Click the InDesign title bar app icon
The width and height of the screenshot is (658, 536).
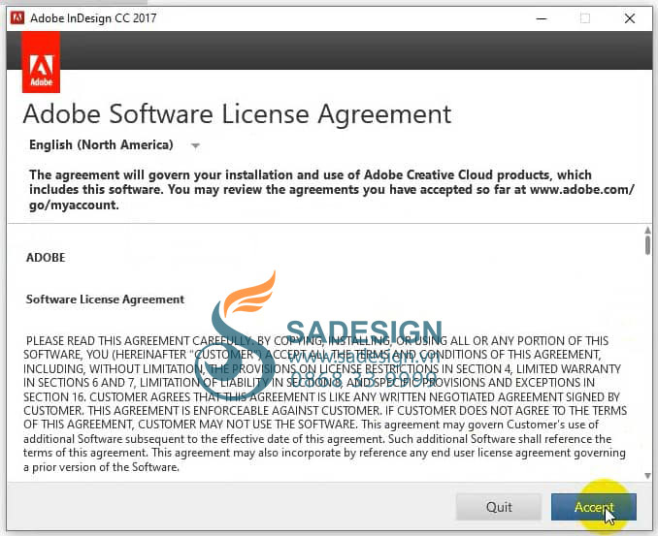tap(17, 18)
